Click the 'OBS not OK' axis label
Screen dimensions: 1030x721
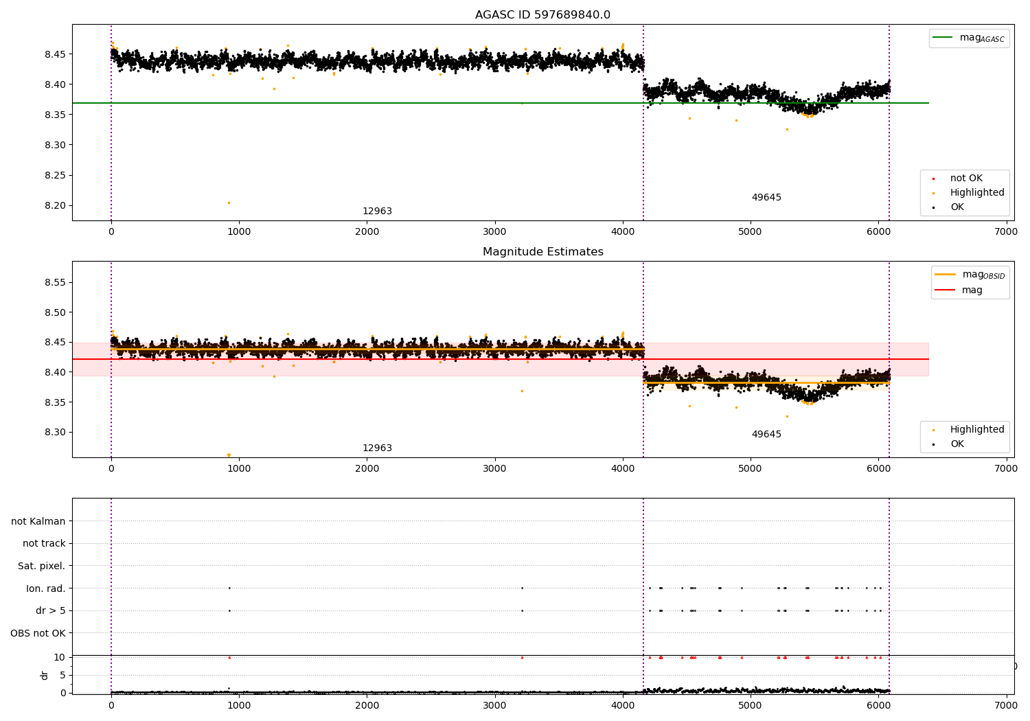pyautogui.click(x=38, y=633)
